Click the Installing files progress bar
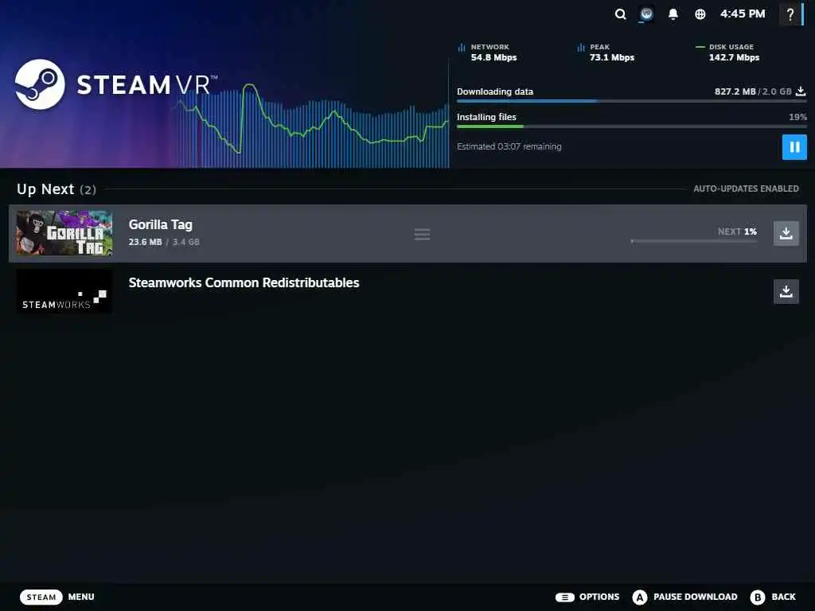The image size is (815, 611). 631,126
